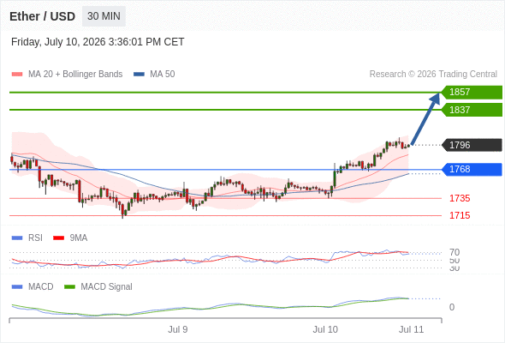Open the Research Trading Central copyright link
This screenshot has width=505, height=343.
pos(433,75)
